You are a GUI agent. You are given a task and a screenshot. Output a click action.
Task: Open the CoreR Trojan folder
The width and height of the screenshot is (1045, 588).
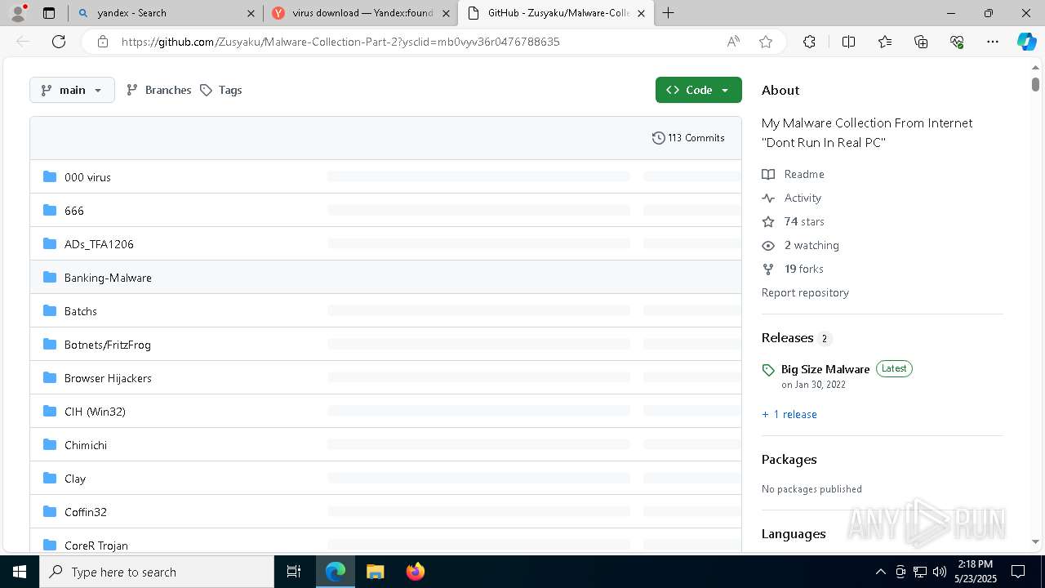pyautogui.click(x=96, y=545)
